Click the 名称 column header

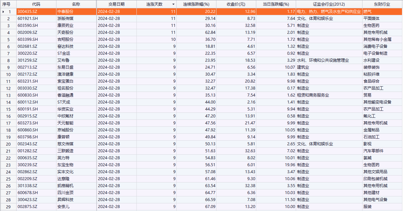[76, 4]
